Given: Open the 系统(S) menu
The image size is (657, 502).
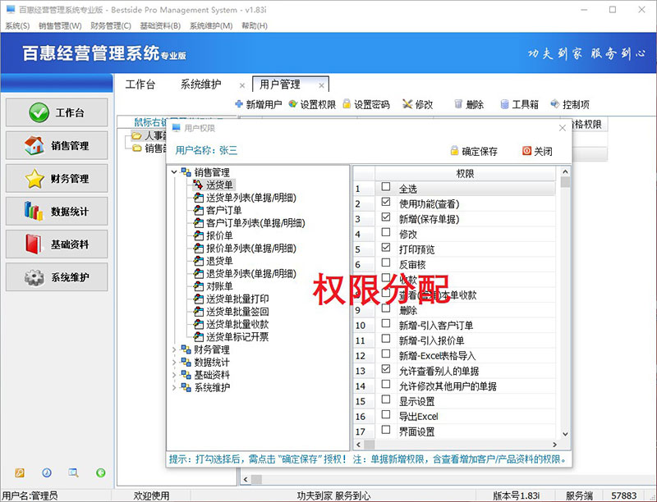Looking at the screenshot, I should point(17,25).
